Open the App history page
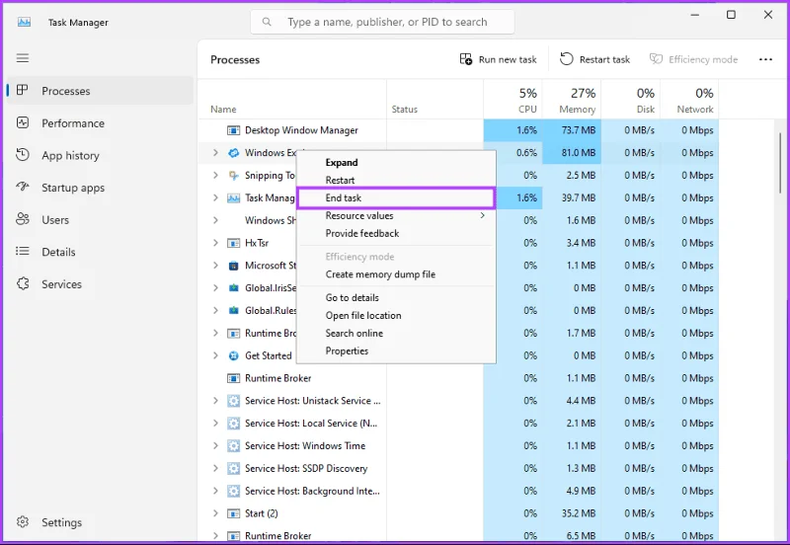Viewport: 790px width, 545px height. (x=100, y=155)
